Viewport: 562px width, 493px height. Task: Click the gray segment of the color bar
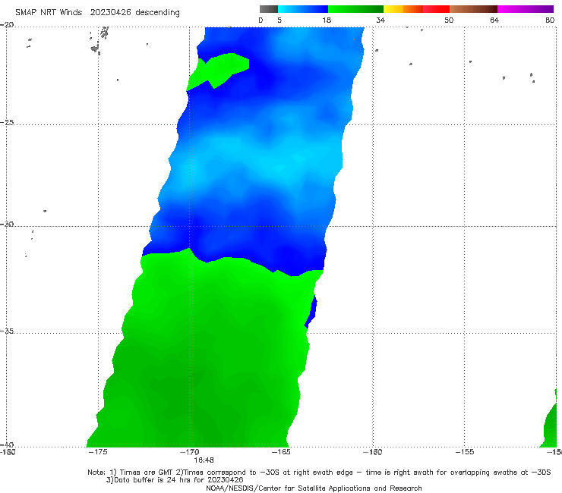pos(269,9)
